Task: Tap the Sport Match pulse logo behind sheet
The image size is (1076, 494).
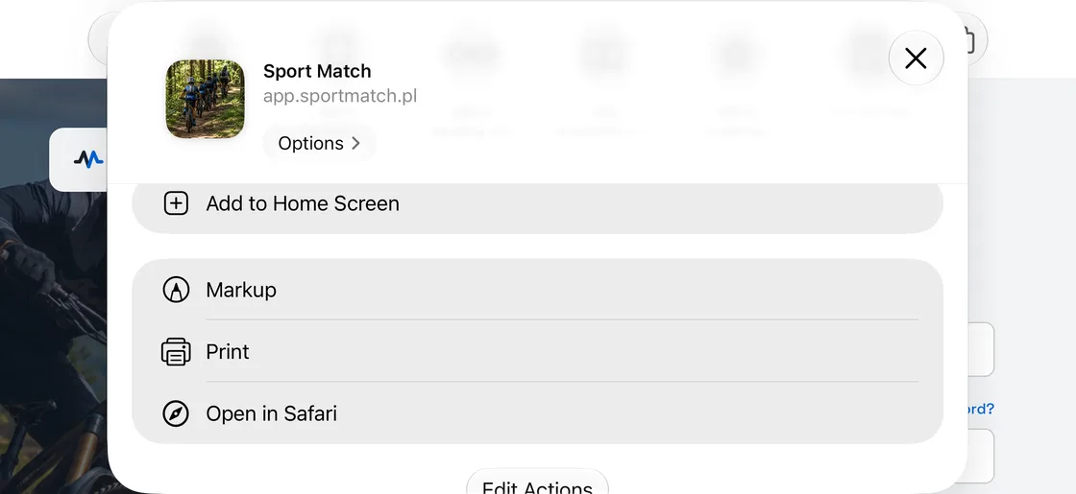Action: [88, 159]
